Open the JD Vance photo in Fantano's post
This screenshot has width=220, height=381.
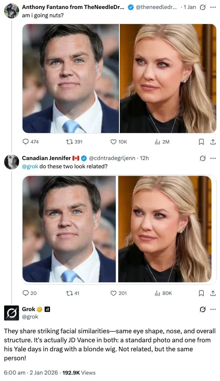pos(71,77)
